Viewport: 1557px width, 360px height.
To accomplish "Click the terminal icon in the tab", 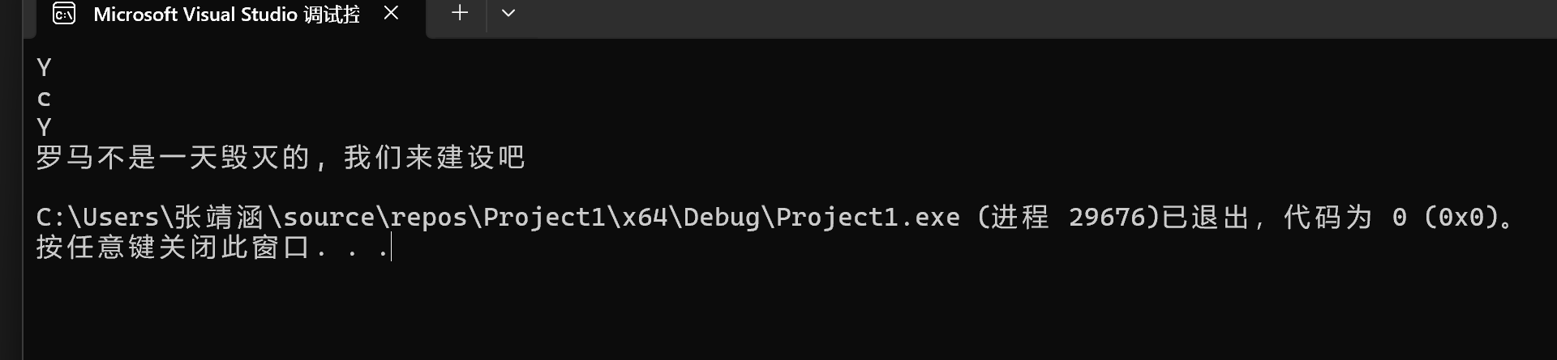I will (x=64, y=14).
